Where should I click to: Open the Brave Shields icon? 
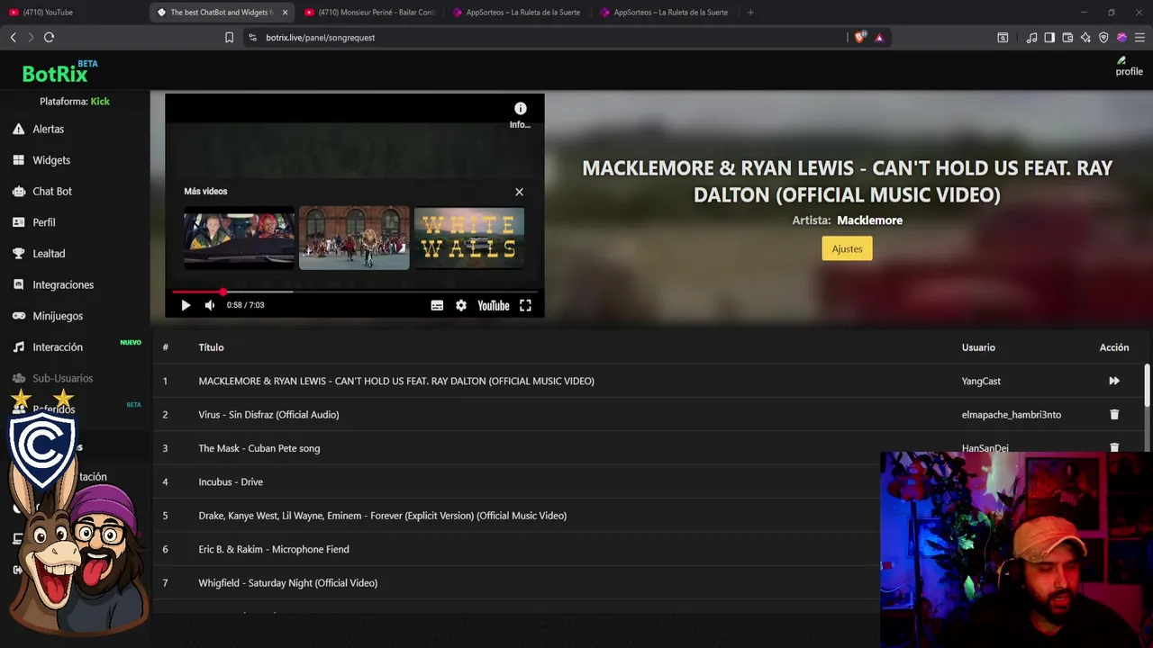(859, 38)
